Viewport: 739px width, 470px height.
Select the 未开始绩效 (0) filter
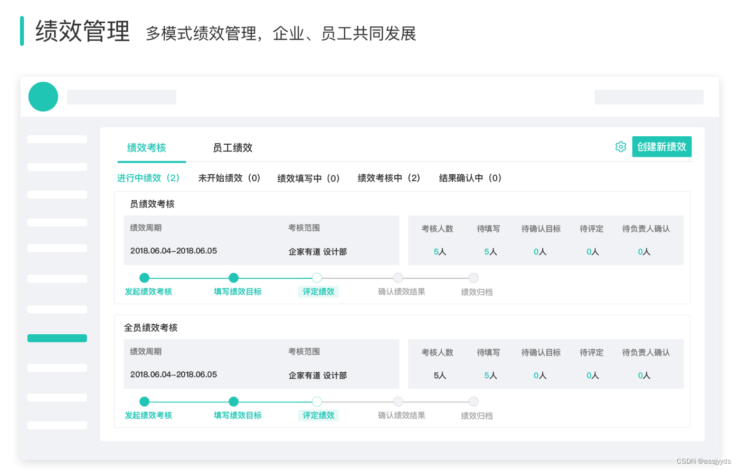(x=229, y=178)
